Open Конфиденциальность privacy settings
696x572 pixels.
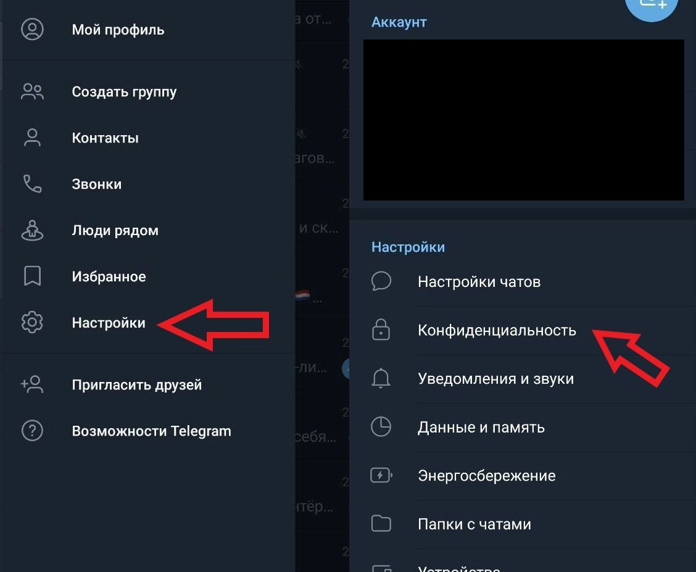pos(523,330)
